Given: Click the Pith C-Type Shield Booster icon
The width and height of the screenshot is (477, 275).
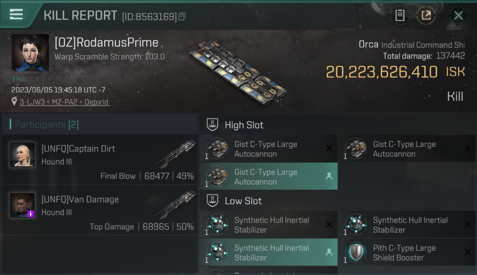Looking at the screenshot, I should (356, 253).
